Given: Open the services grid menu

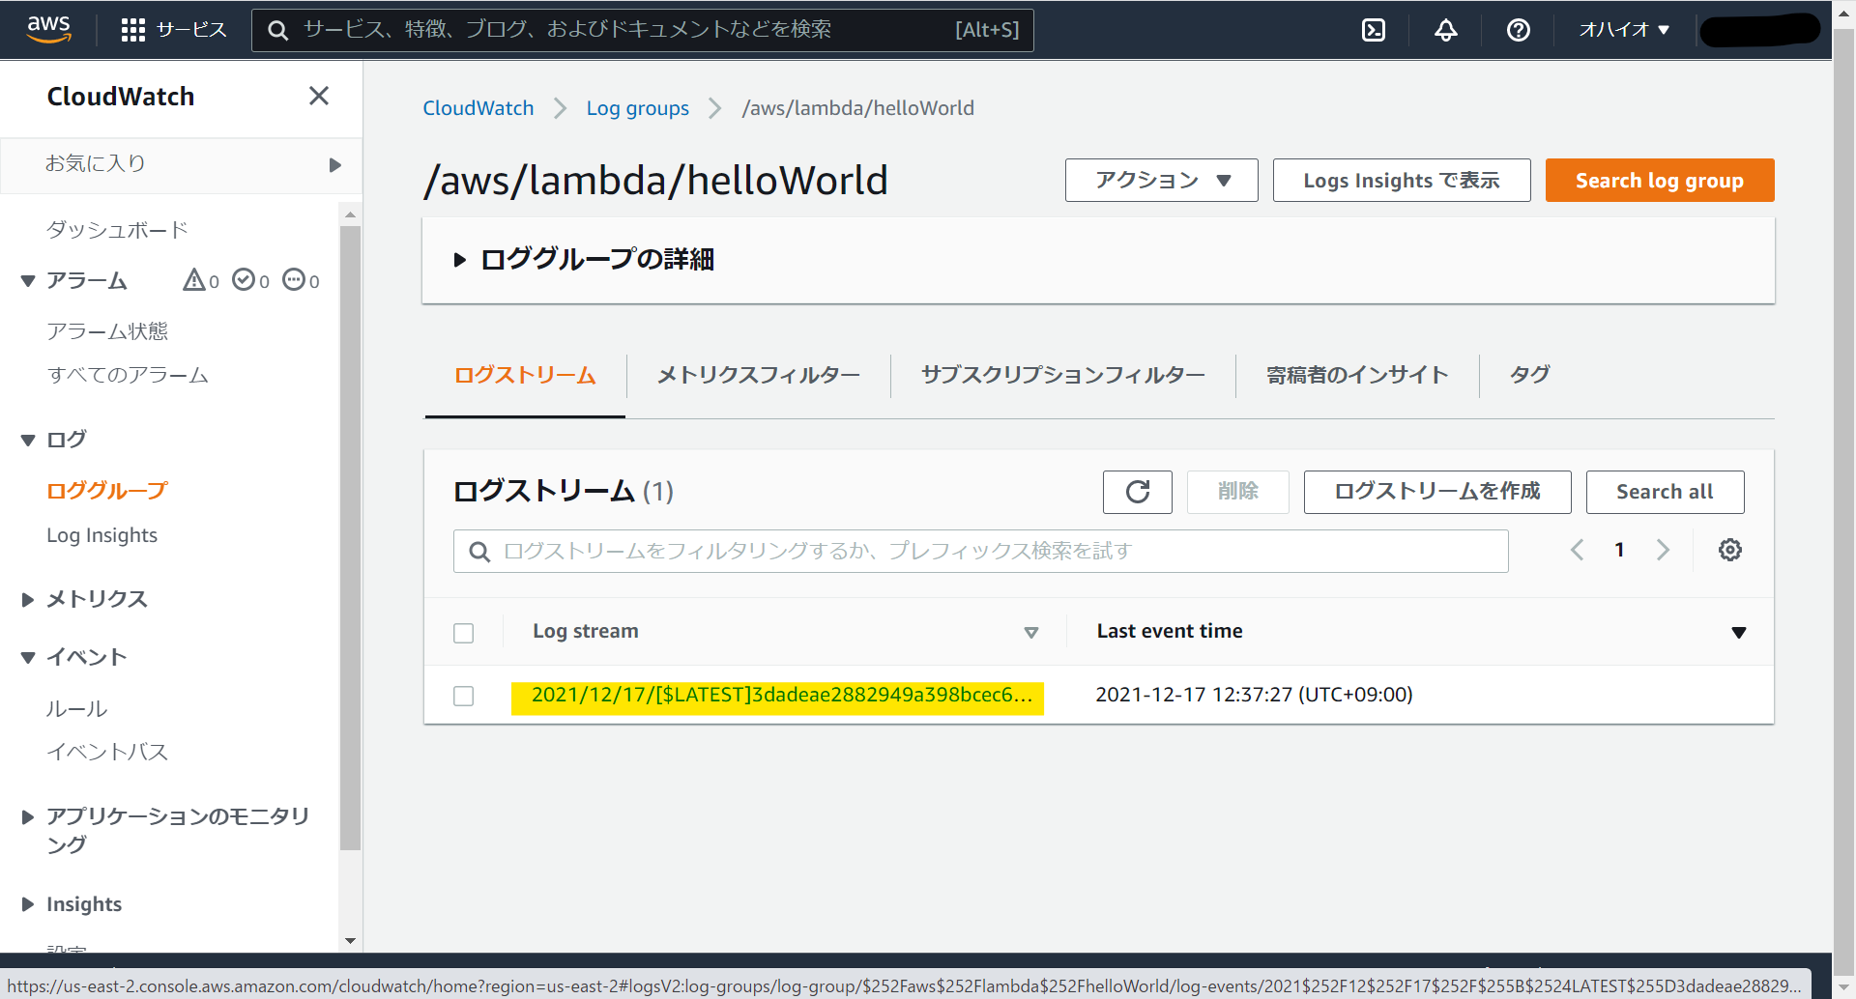Looking at the screenshot, I should pyautogui.click(x=133, y=30).
